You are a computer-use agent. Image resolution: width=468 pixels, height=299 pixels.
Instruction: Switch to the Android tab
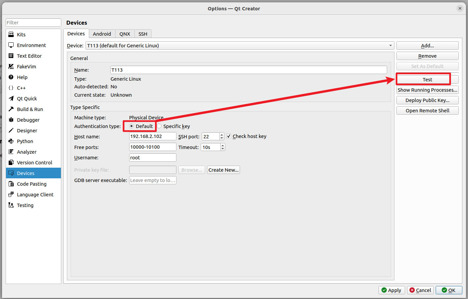point(102,34)
